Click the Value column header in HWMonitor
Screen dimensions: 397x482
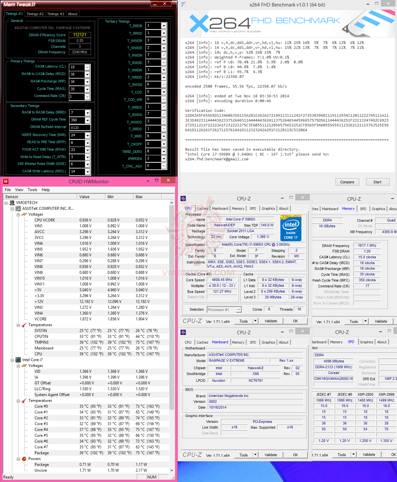[91, 197]
